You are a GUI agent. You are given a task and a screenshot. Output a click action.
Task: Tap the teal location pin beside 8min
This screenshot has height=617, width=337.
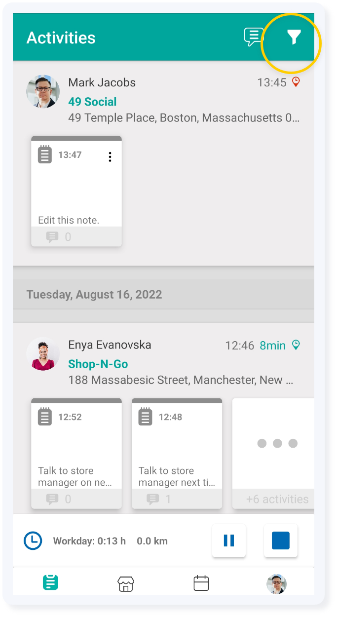296,345
